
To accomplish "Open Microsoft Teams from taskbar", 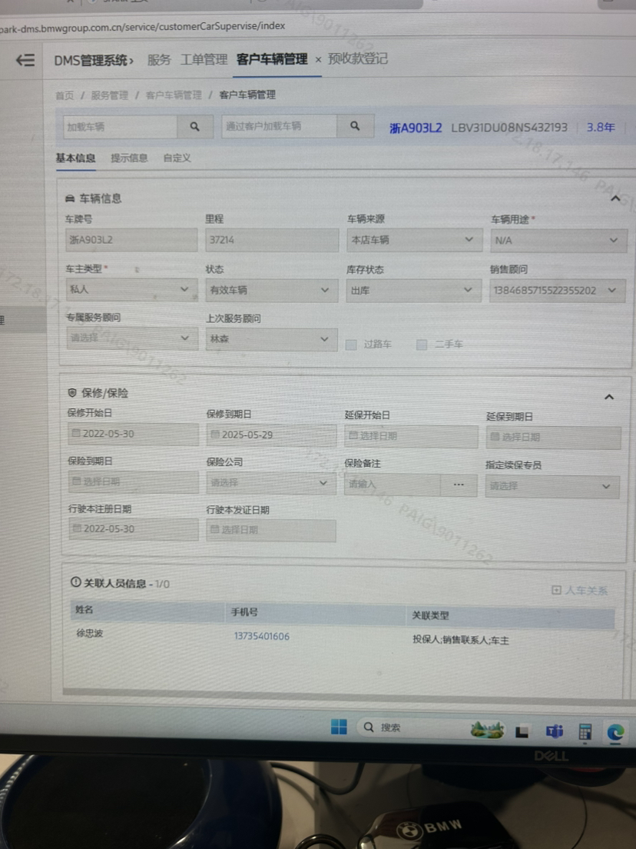I will [x=554, y=731].
